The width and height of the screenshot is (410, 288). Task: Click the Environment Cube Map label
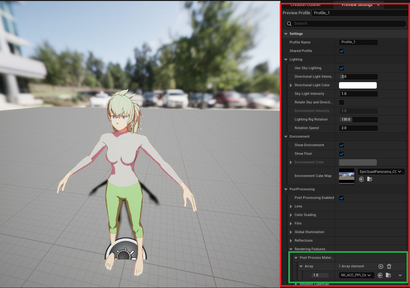coord(313,176)
